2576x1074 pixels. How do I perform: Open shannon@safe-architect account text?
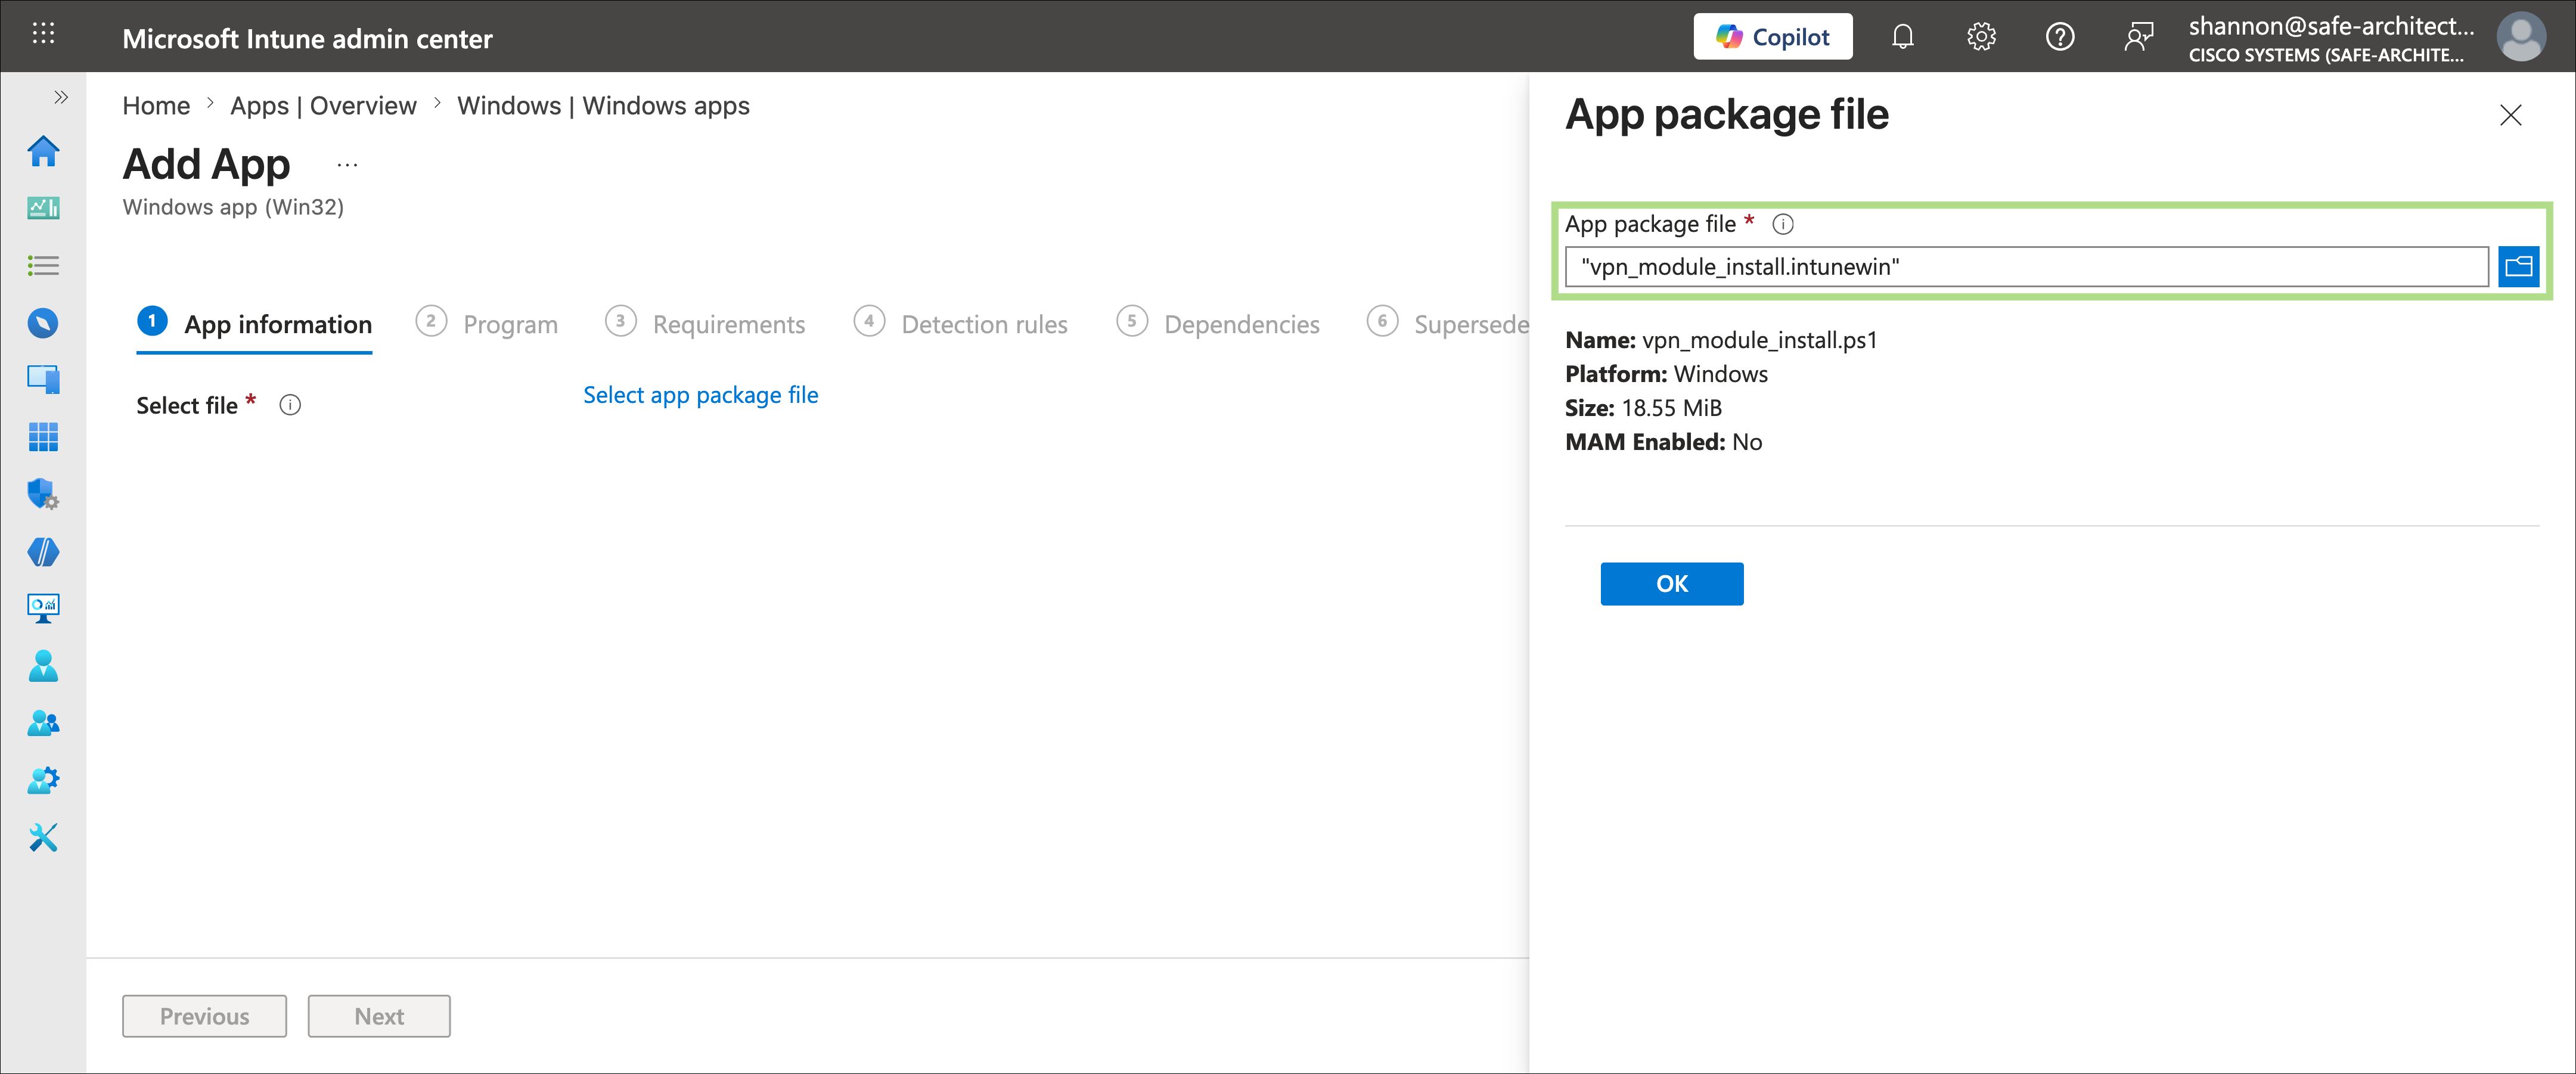[2331, 26]
